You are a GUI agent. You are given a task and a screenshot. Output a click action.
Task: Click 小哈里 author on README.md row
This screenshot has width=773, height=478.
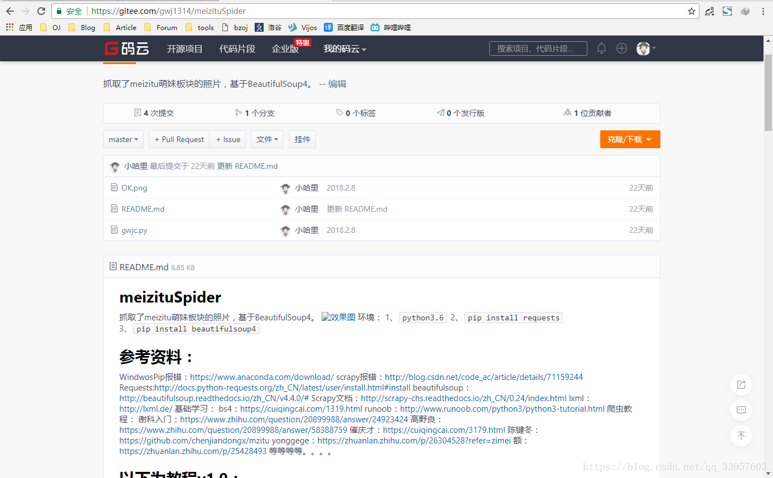307,209
